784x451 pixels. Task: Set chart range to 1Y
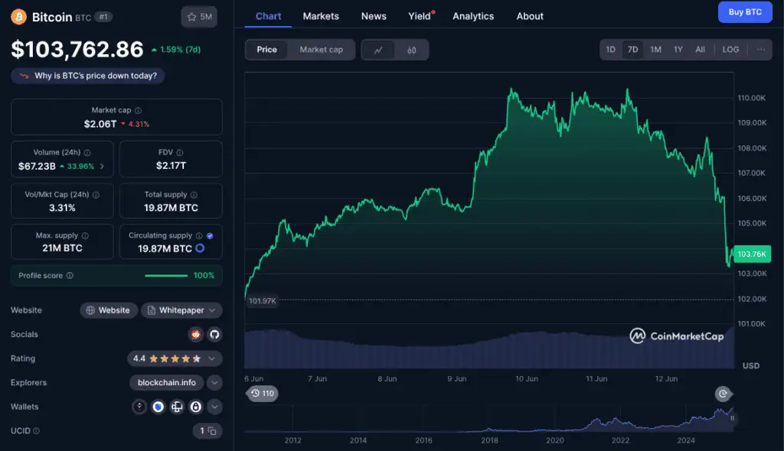(x=678, y=50)
